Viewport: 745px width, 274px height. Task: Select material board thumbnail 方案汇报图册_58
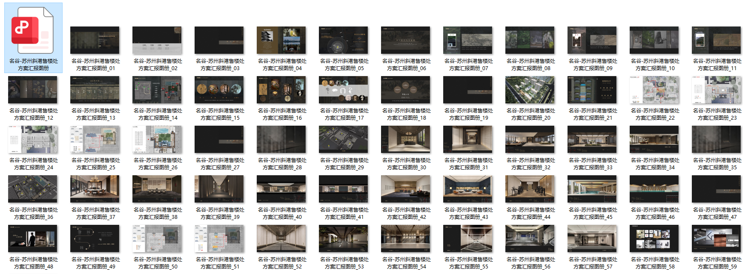(654, 239)
